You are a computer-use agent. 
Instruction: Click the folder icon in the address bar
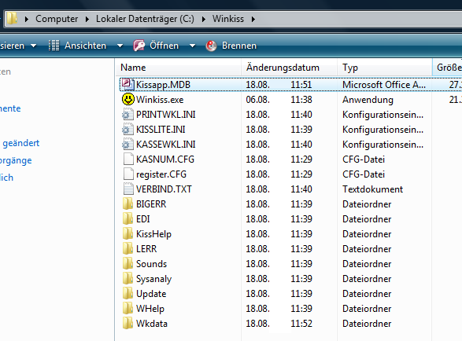click(x=12, y=19)
